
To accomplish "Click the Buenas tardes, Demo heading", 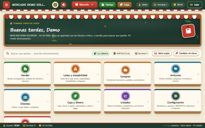I will pyautogui.click(x=35, y=30).
